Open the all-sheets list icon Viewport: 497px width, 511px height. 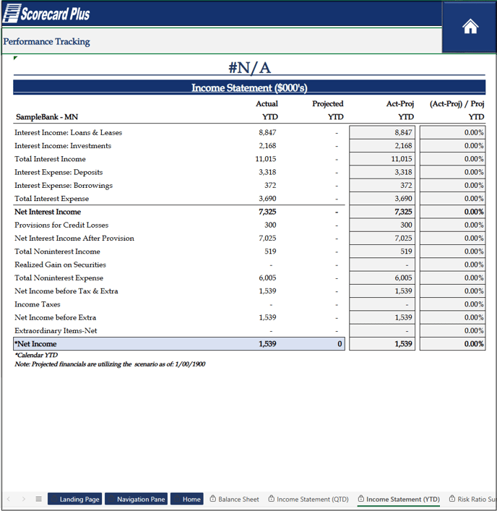point(39,499)
